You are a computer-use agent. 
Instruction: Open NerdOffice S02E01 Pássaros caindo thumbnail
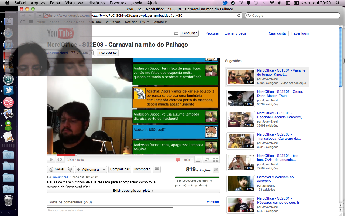pyautogui.click(x=241, y=205)
